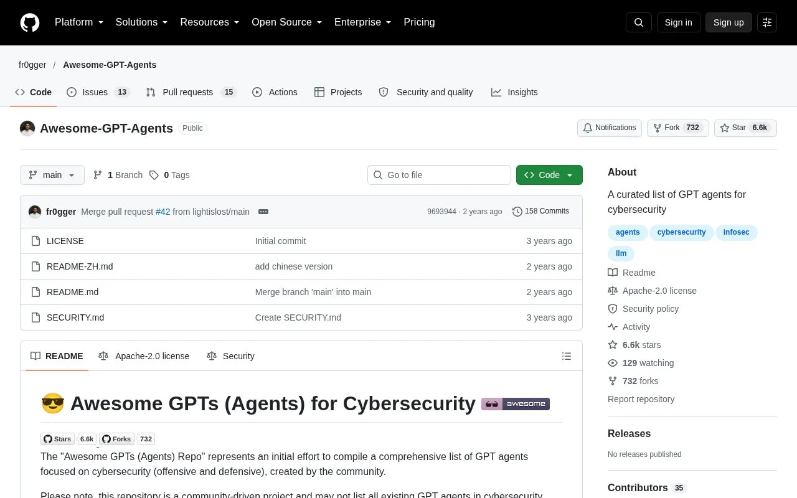The image size is (797, 498).
Task: Select the Apache-2.0 license README tab
Action: 144,356
